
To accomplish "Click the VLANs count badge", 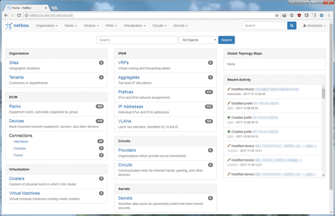I will pos(209,121).
